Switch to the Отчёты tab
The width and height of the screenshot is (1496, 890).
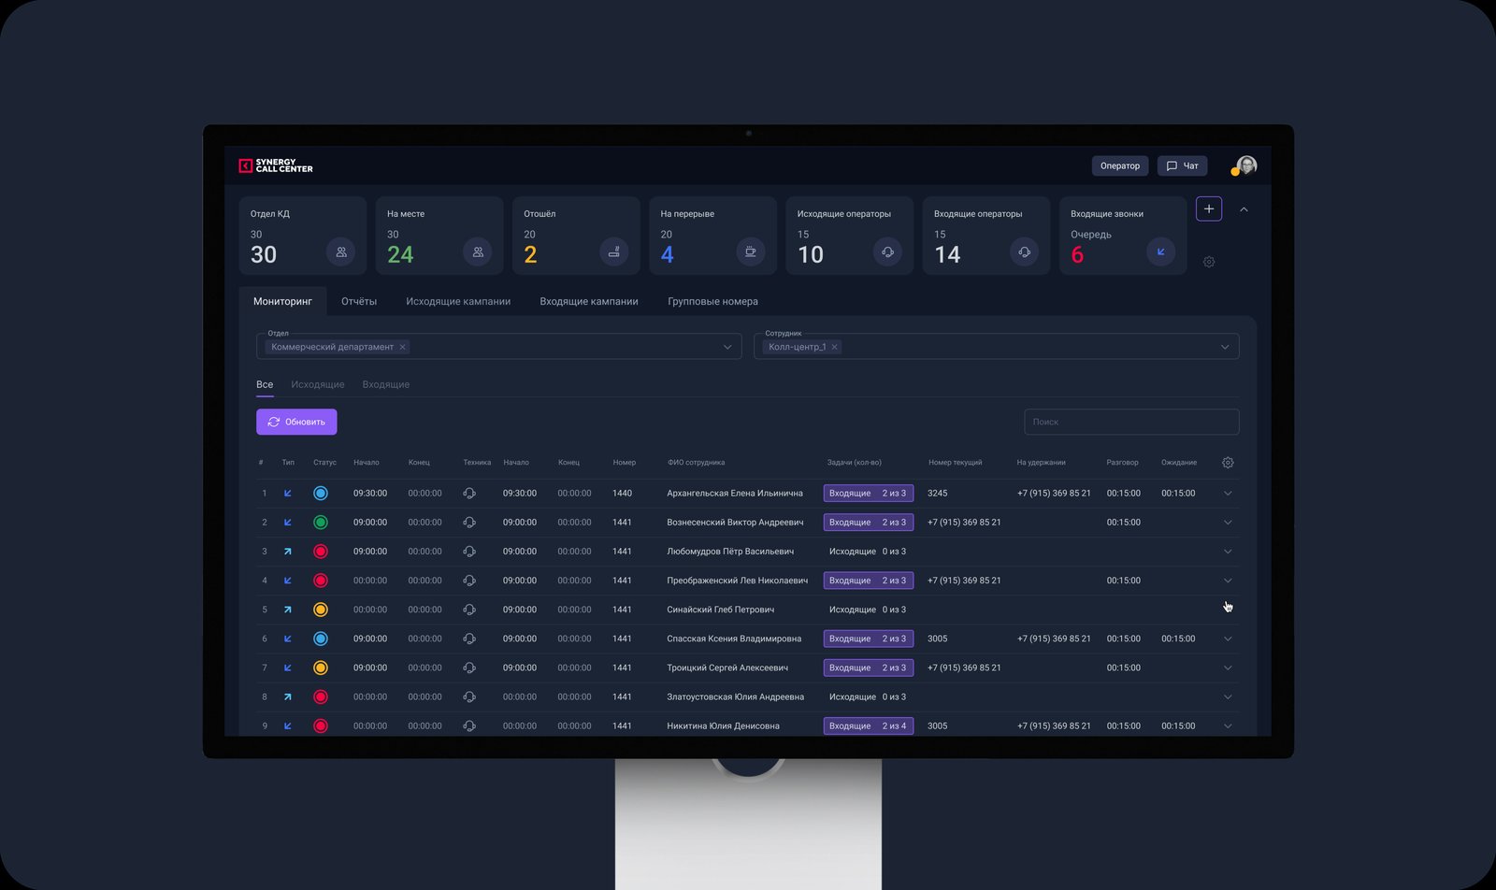click(359, 301)
